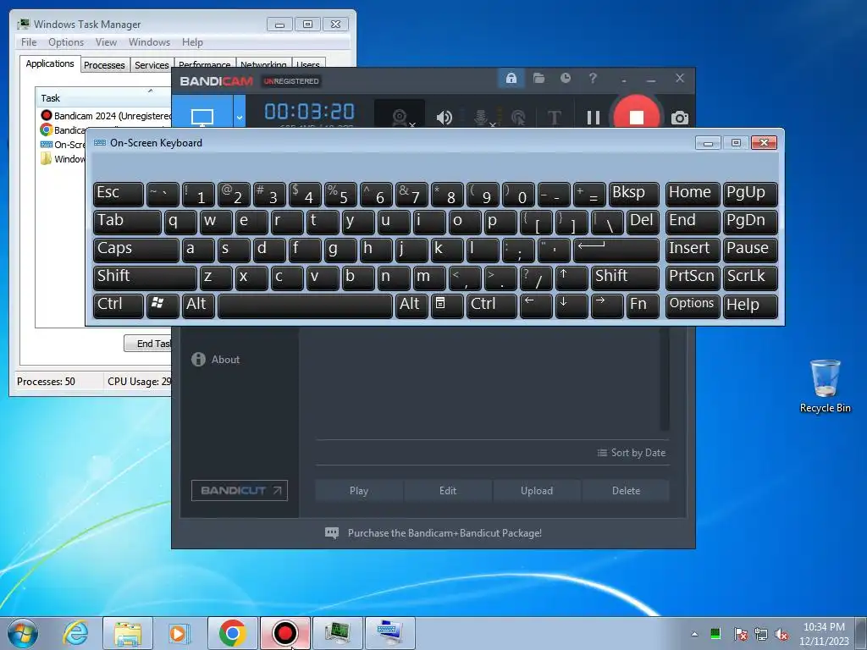
Task: Switch to Chrome in the taskbar
Action: [x=232, y=633]
